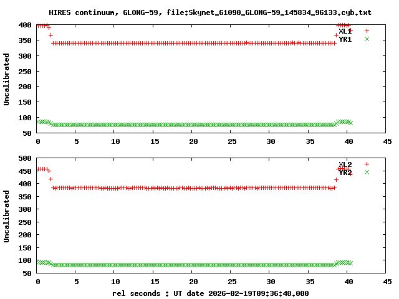The height and width of the screenshot is (299, 399).
Task: Click the 'rel seconds : UT date' axis label
Action: pyautogui.click(x=210, y=293)
